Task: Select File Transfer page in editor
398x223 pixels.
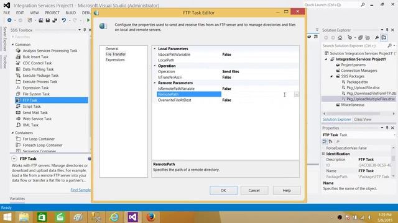Action: coord(116,54)
